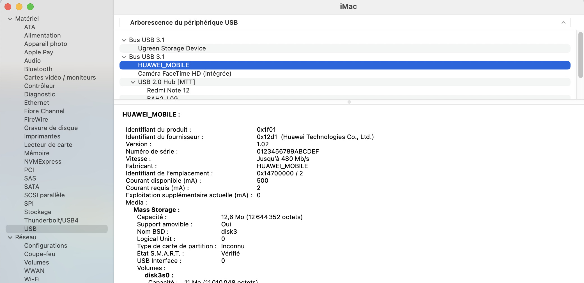584x283 pixels.
Task: Open the Alimentation section
Action: pos(42,35)
